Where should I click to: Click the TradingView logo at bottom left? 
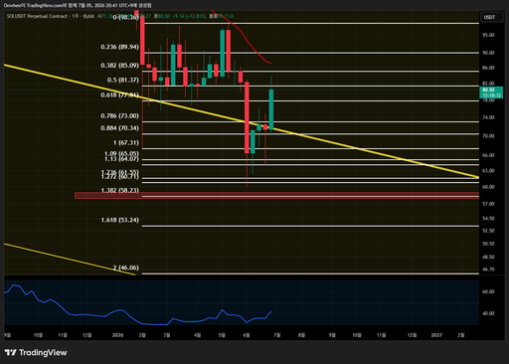36,352
